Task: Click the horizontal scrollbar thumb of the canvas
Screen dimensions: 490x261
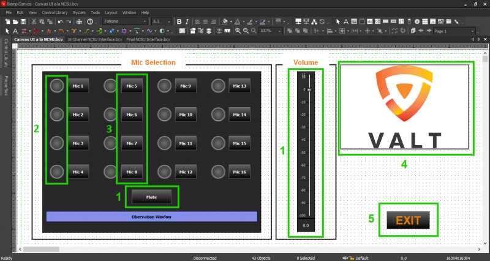Action: 41,249
